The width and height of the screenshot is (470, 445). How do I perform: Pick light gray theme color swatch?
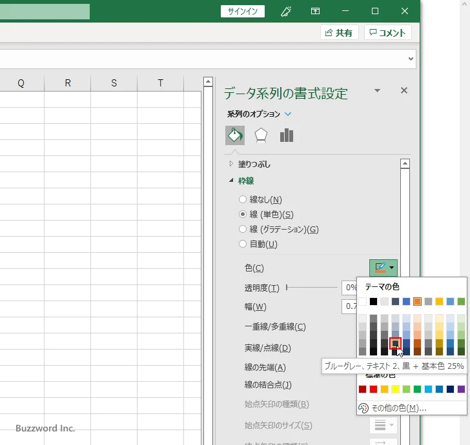pyautogui.click(x=384, y=301)
